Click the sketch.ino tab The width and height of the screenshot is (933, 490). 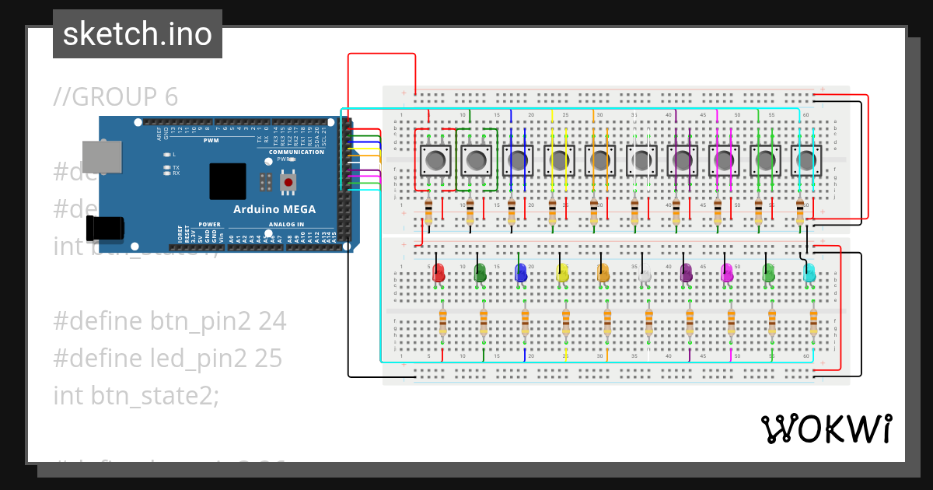click(137, 33)
